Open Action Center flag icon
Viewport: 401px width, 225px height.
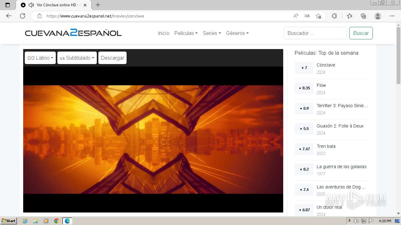(371, 221)
